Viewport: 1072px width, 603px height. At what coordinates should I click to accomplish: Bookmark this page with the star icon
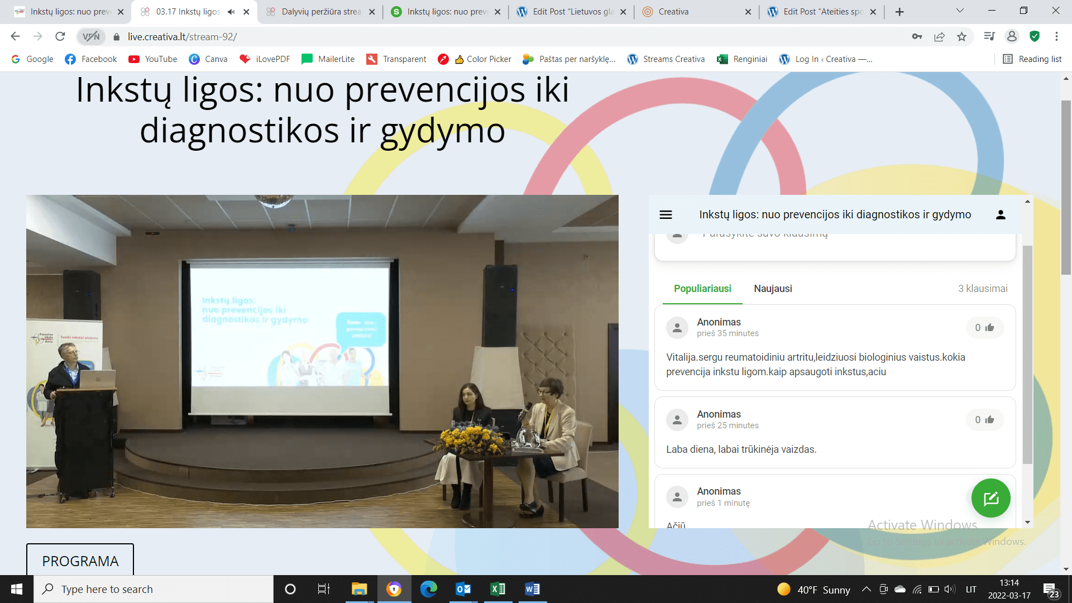coord(961,37)
